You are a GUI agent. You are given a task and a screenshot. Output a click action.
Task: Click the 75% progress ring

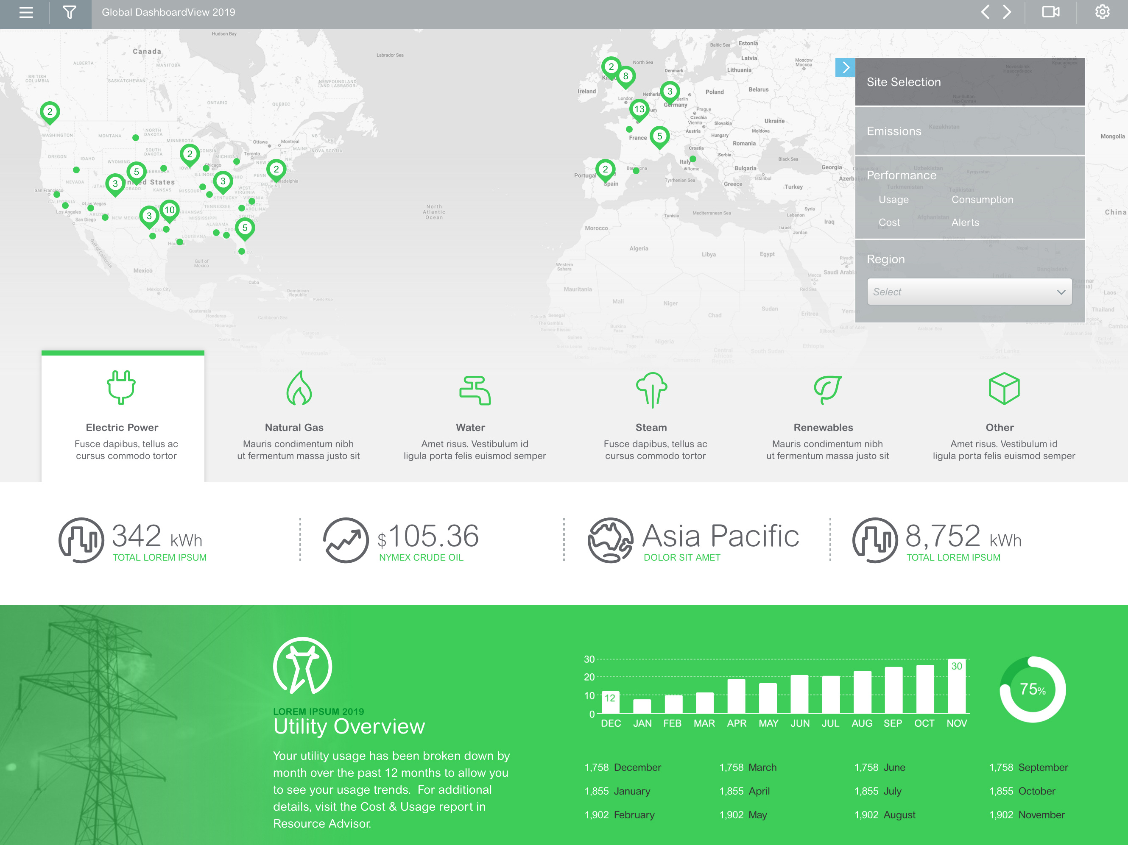click(x=1032, y=689)
